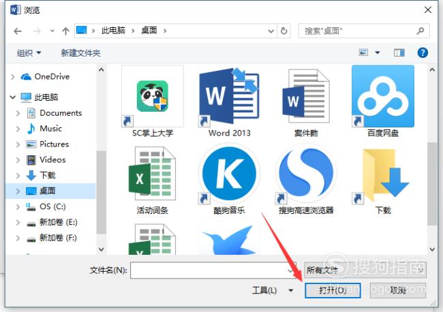443x312 pixels.
Task: Click the navigation pane scrollbar
Action: tap(101, 192)
